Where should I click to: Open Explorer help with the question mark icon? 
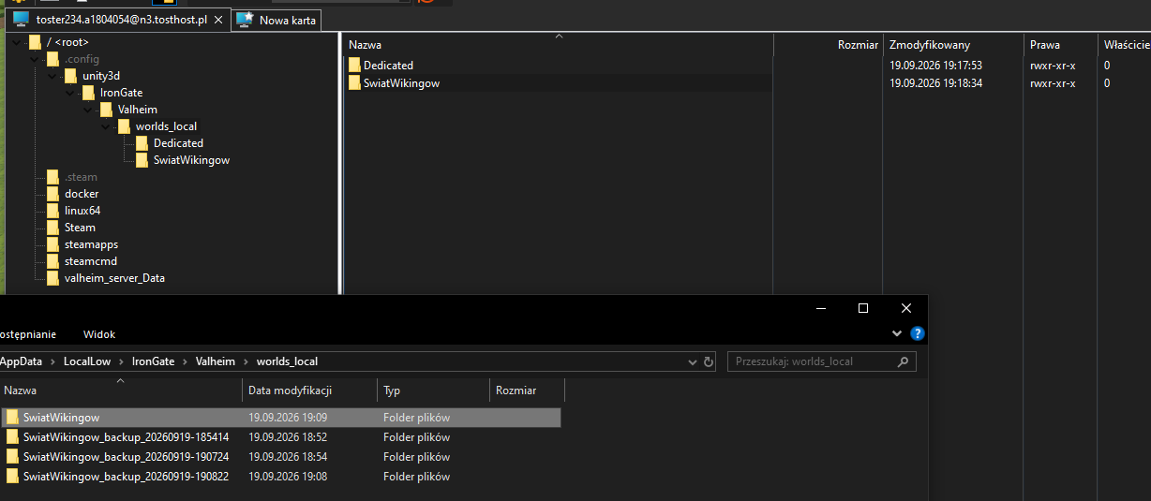[x=917, y=333]
